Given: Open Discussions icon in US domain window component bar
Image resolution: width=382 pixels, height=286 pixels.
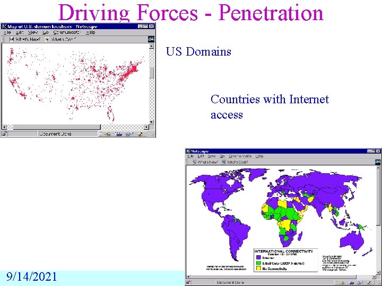Looking at the screenshot, I should point(129,134).
